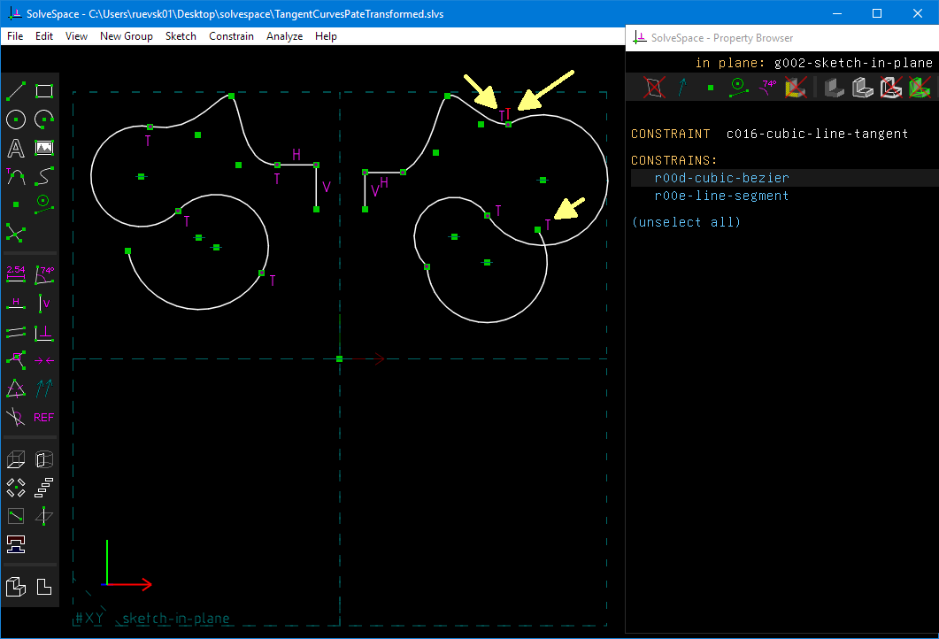Open the Constrain menu
This screenshot has height=639, width=939.
pyautogui.click(x=231, y=36)
